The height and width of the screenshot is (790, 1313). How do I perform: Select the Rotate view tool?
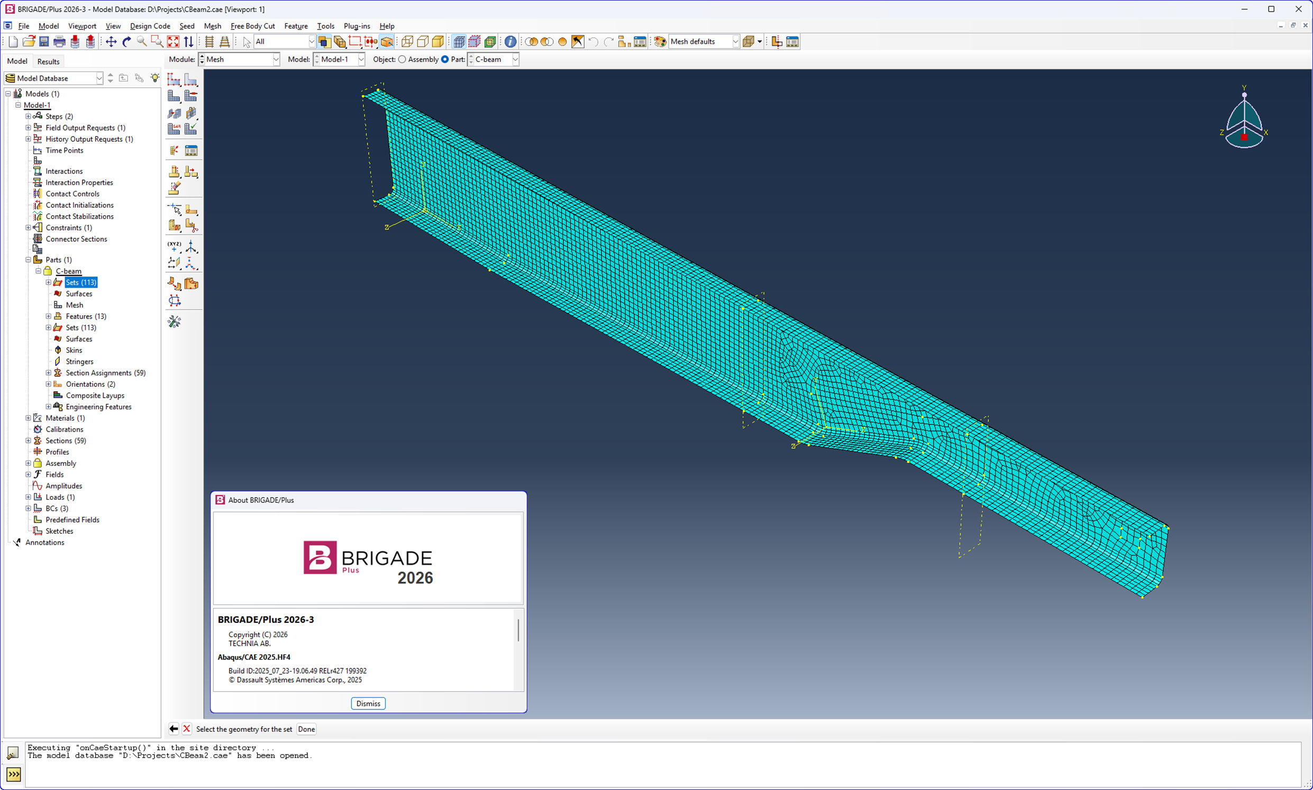click(x=126, y=42)
